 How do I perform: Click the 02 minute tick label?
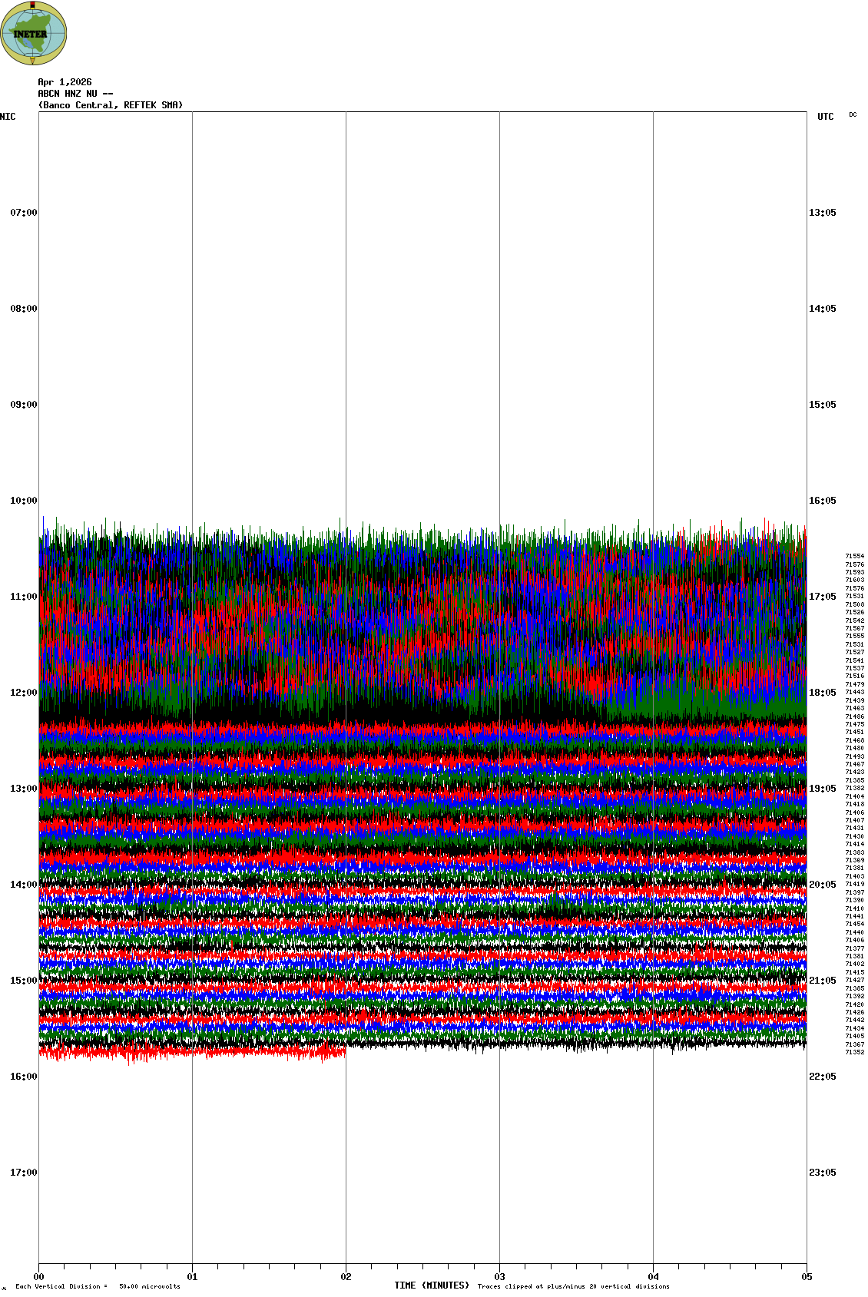(346, 1277)
